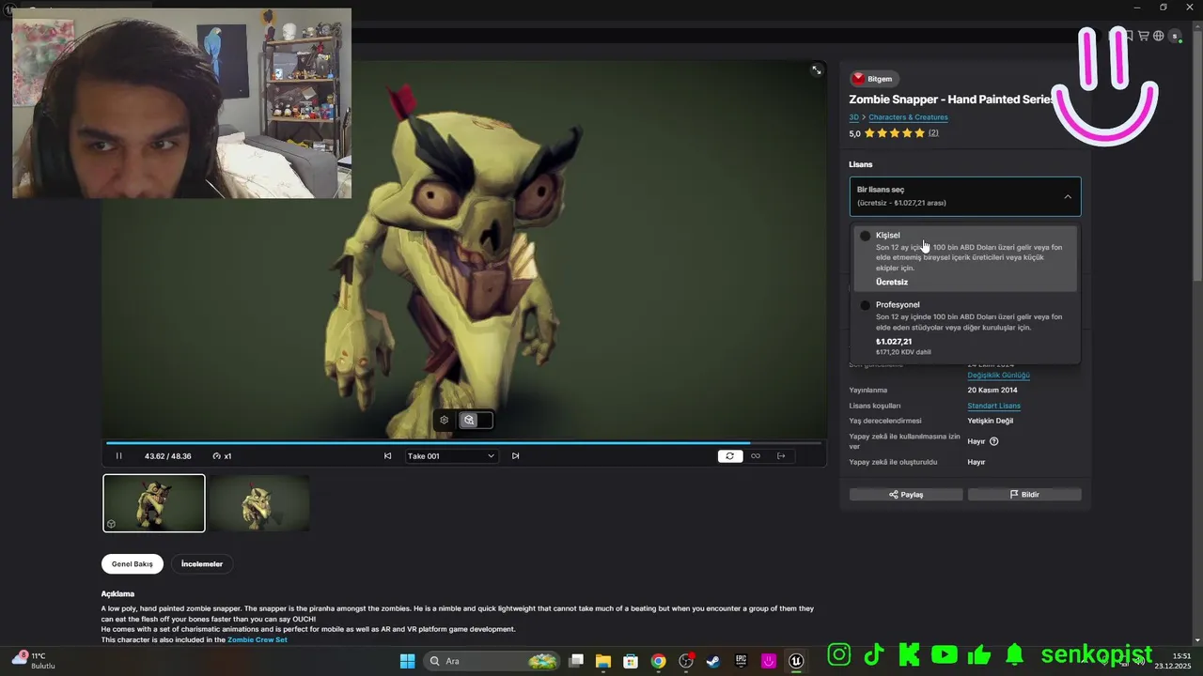The width and height of the screenshot is (1203, 676).
Task: Click the Yetişkin Değil age rating value
Action: (x=990, y=421)
